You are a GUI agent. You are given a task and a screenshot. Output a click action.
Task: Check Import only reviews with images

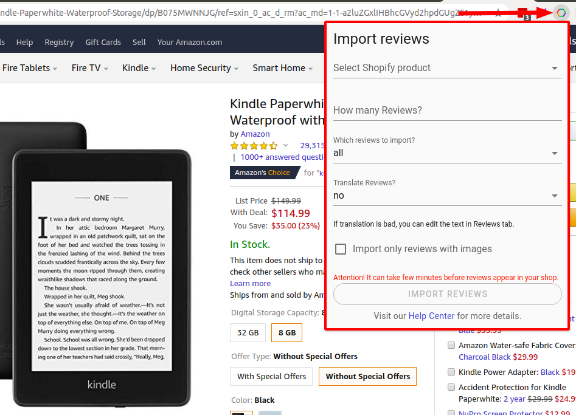[341, 249]
